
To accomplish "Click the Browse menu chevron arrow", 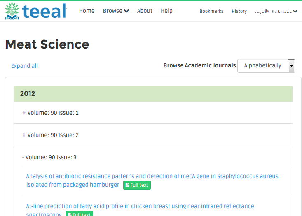I will pyautogui.click(x=126, y=11).
